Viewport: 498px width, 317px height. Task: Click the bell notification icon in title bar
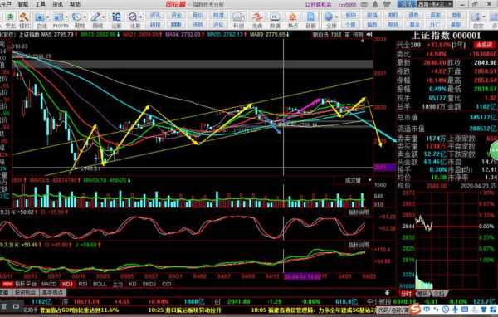coord(375,4)
